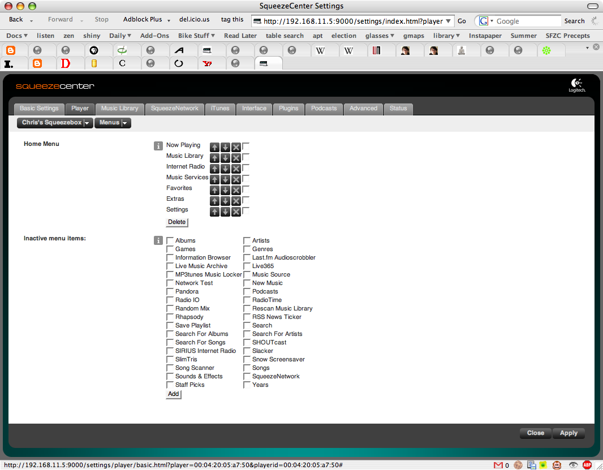Open the Plugins settings tab

point(288,109)
